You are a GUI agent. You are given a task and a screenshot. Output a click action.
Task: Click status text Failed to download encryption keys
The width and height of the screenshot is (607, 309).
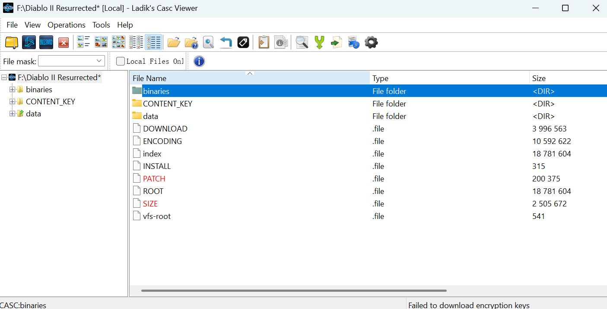click(469, 305)
